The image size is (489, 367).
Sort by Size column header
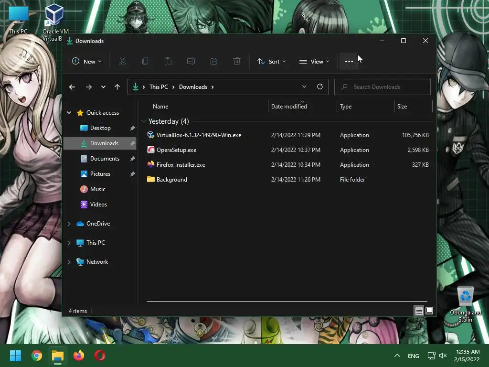tap(413, 107)
